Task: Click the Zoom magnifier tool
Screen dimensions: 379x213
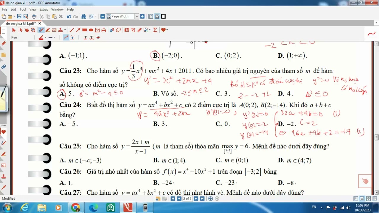Action: pyautogui.click(x=33, y=30)
